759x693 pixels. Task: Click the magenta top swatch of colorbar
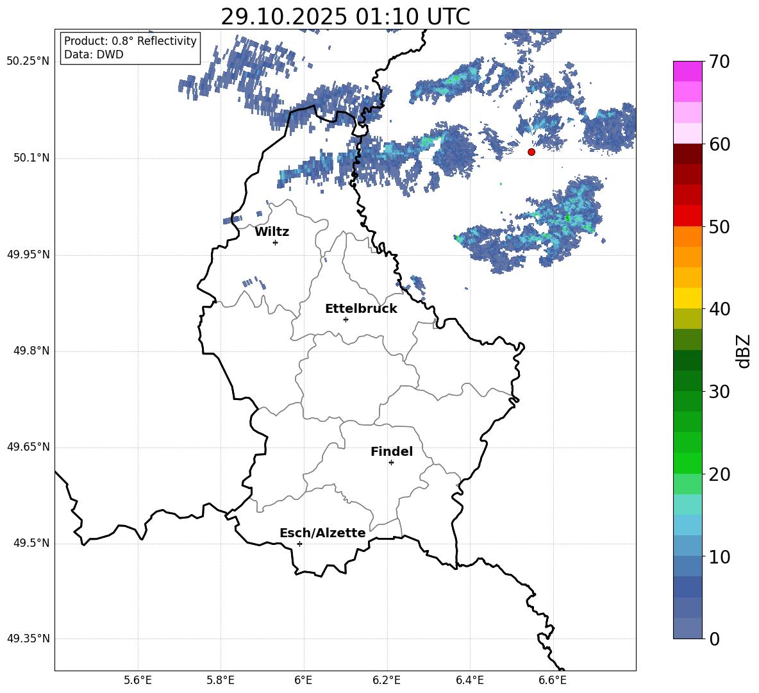tap(687, 72)
